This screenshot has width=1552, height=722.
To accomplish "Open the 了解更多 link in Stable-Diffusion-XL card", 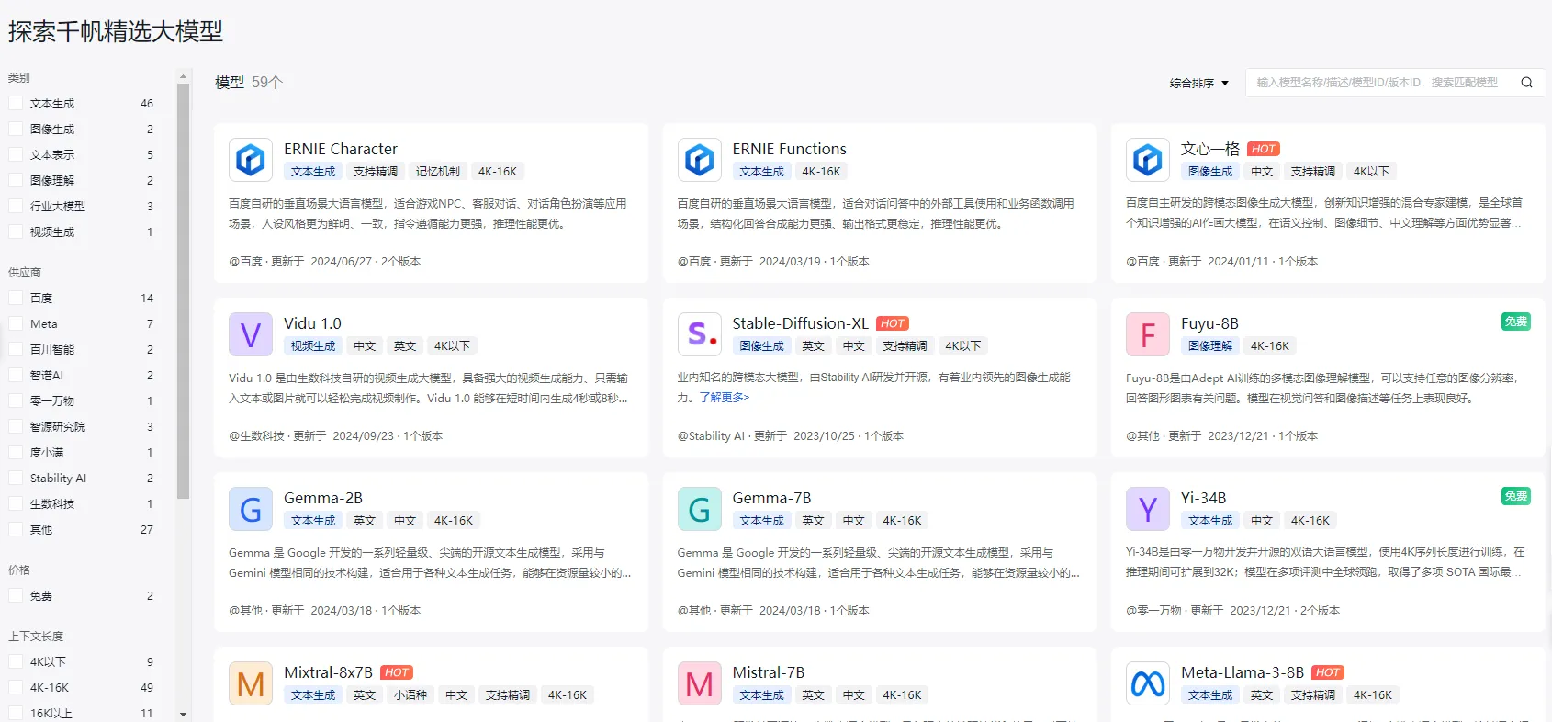I will pyautogui.click(x=725, y=398).
